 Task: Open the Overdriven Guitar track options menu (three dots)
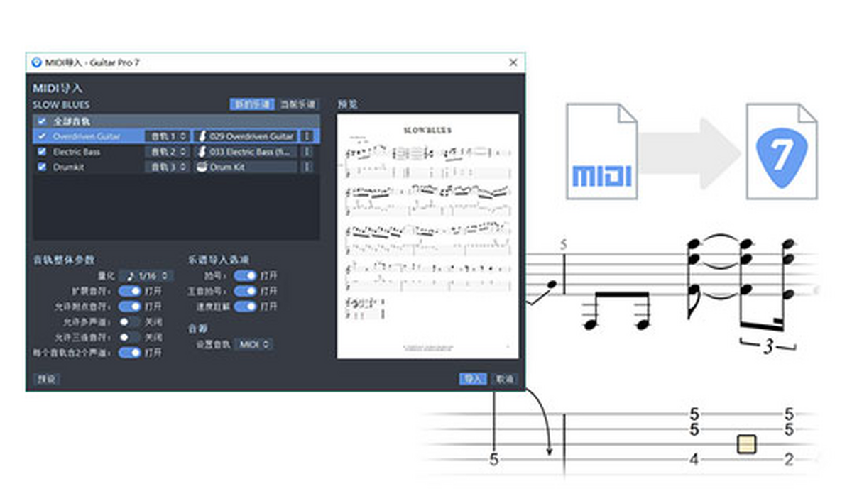[307, 136]
